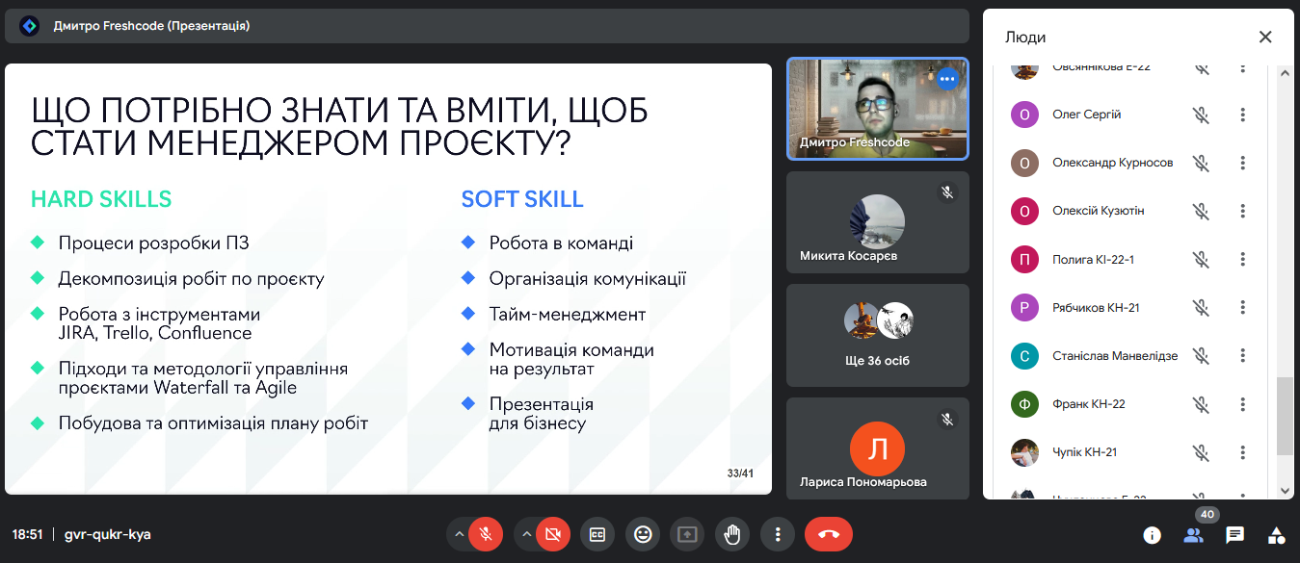Viewport: 1300px width, 563px height.
Task: Open options menu for Франк КН-22
Action: point(1242,404)
